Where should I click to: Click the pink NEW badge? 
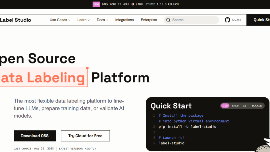[x=96, y=4]
